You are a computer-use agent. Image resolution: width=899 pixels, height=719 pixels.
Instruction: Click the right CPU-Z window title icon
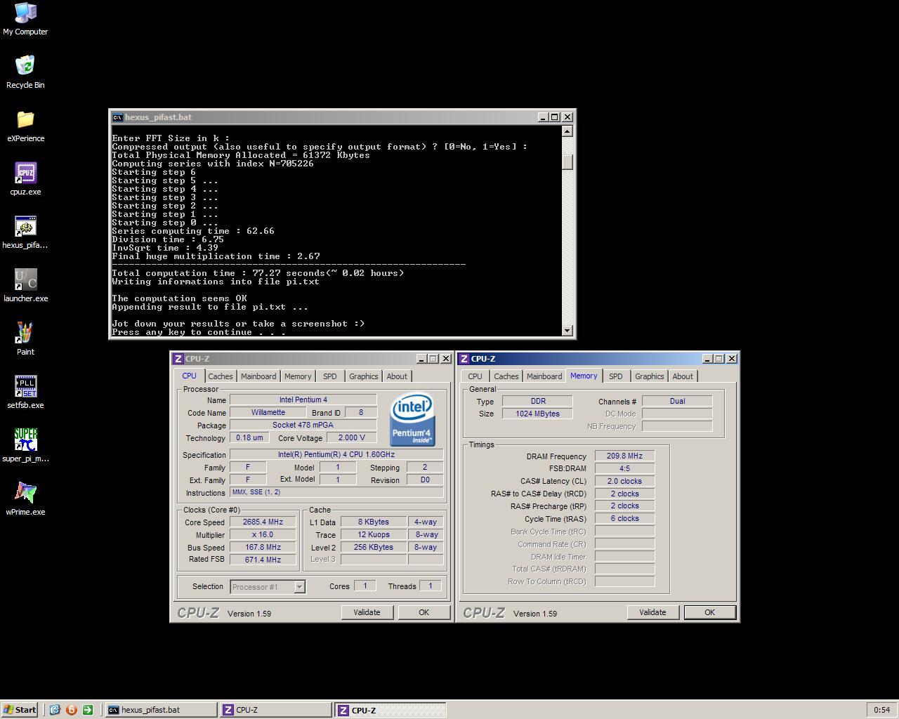[x=464, y=359]
